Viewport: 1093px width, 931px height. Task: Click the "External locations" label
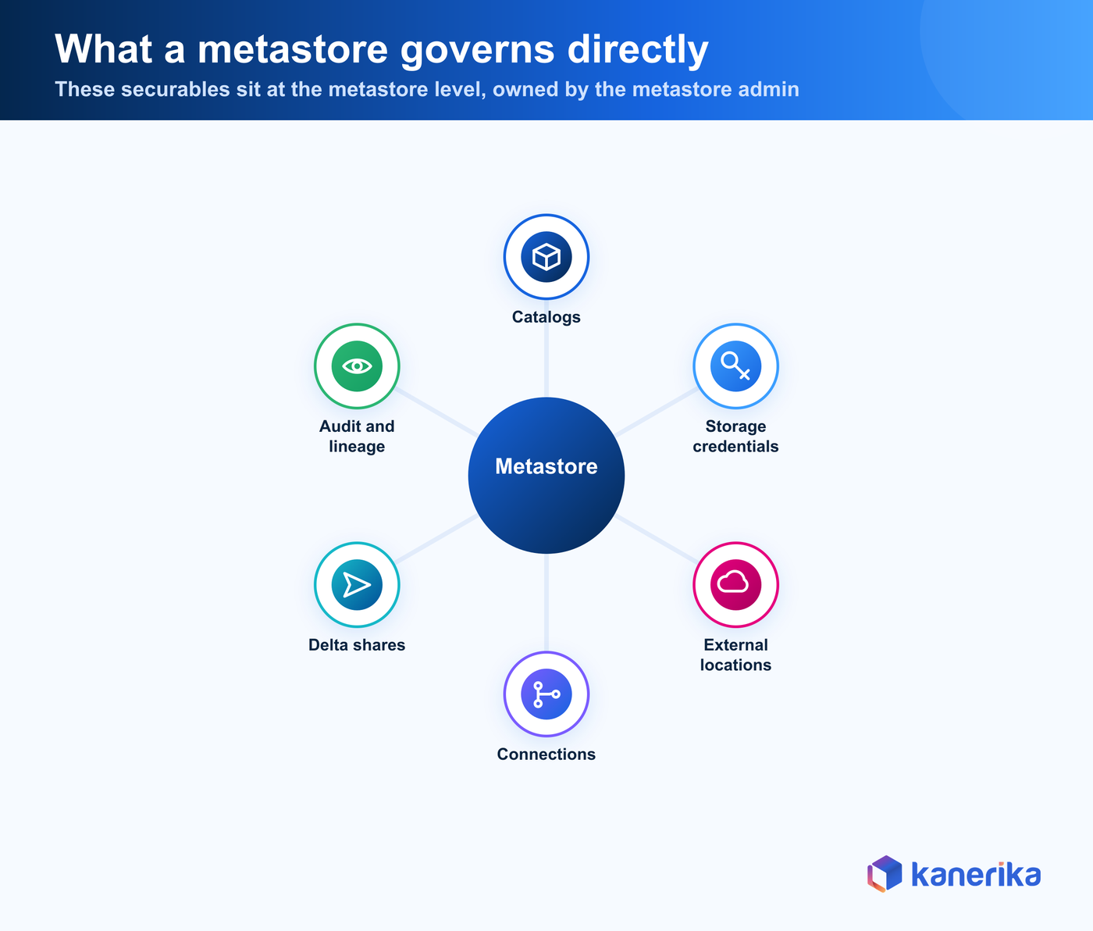click(736, 655)
